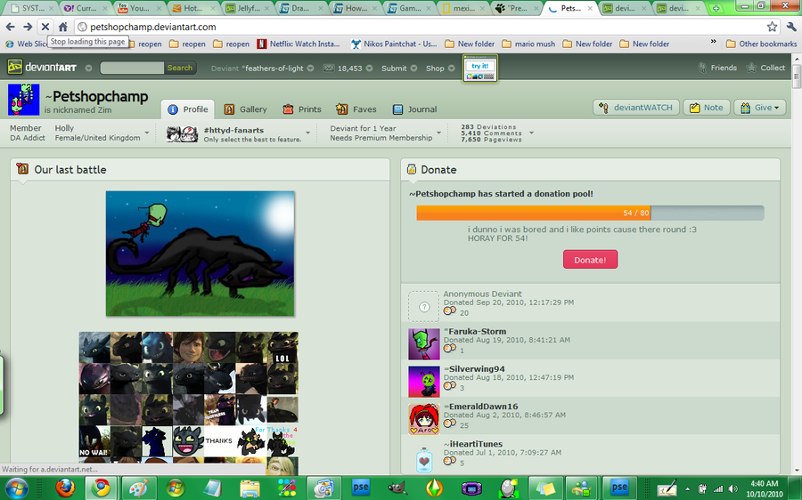Click Silverwing94's donor avatar
The height and width of the screenshot is (500, 802).
pyautogui.click(x=424, y=382)
